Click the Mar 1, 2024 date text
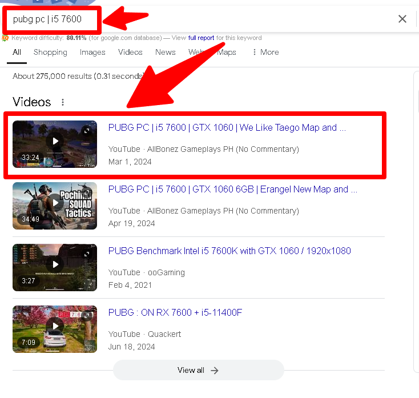Image resolution: width=419 pixels, height=398 pixels. pyautogui.click(x=130, y=162)
